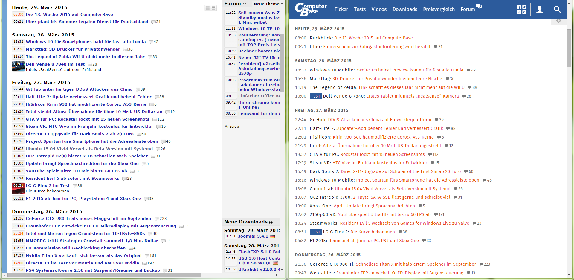The width and height of the screenshot is (574, 280).
Task: Open 171 comments bubble for YouTube Ultra HD, left
Action: pyautogui.click(x=136, y=171)
